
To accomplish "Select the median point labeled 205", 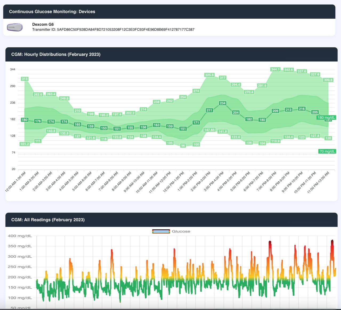I will pos(315,112).
